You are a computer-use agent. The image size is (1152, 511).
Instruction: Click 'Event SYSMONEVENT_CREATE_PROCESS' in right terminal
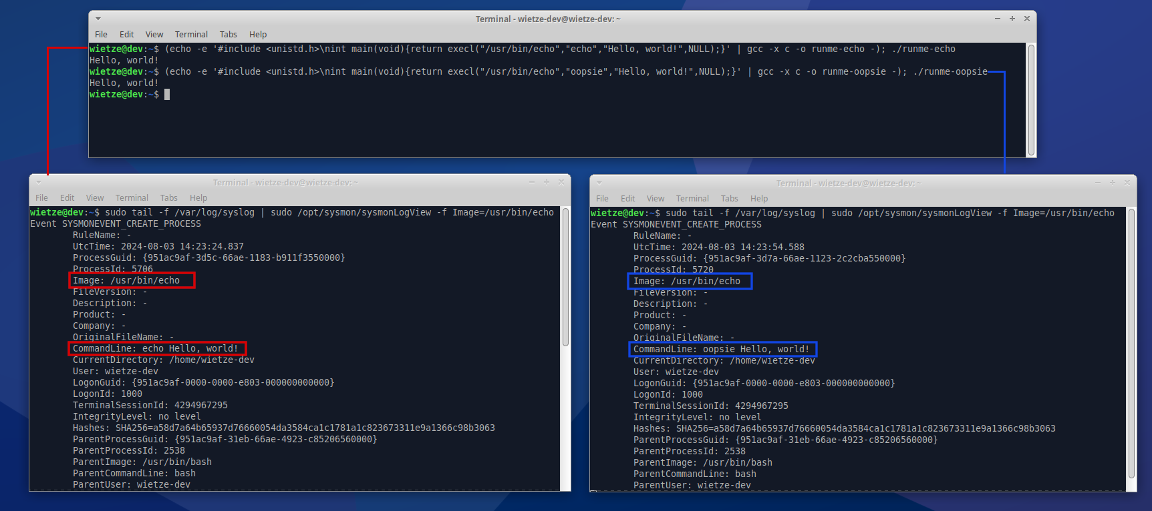click(676, 225)
